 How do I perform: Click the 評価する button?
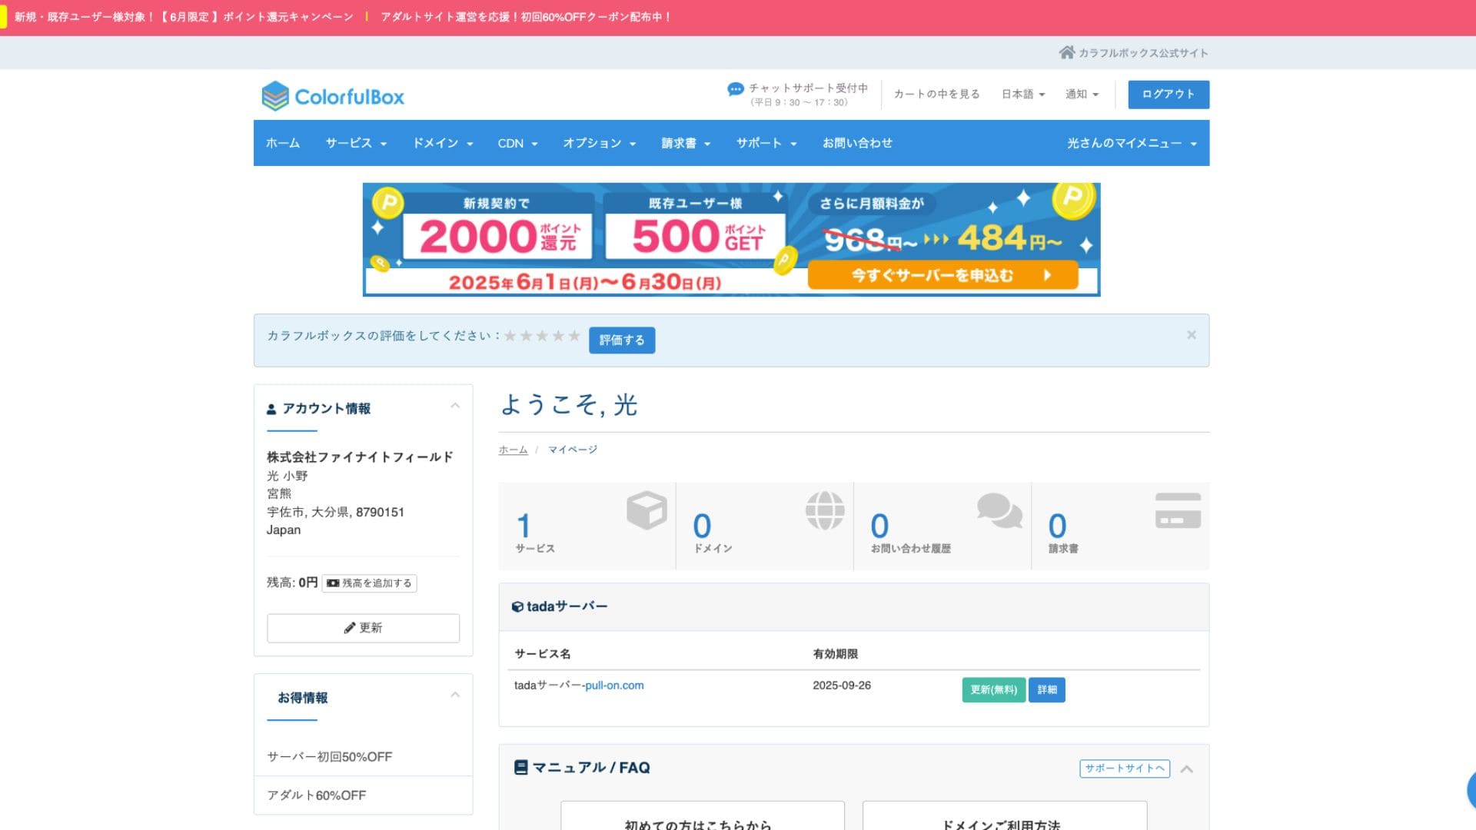point(622,340)
